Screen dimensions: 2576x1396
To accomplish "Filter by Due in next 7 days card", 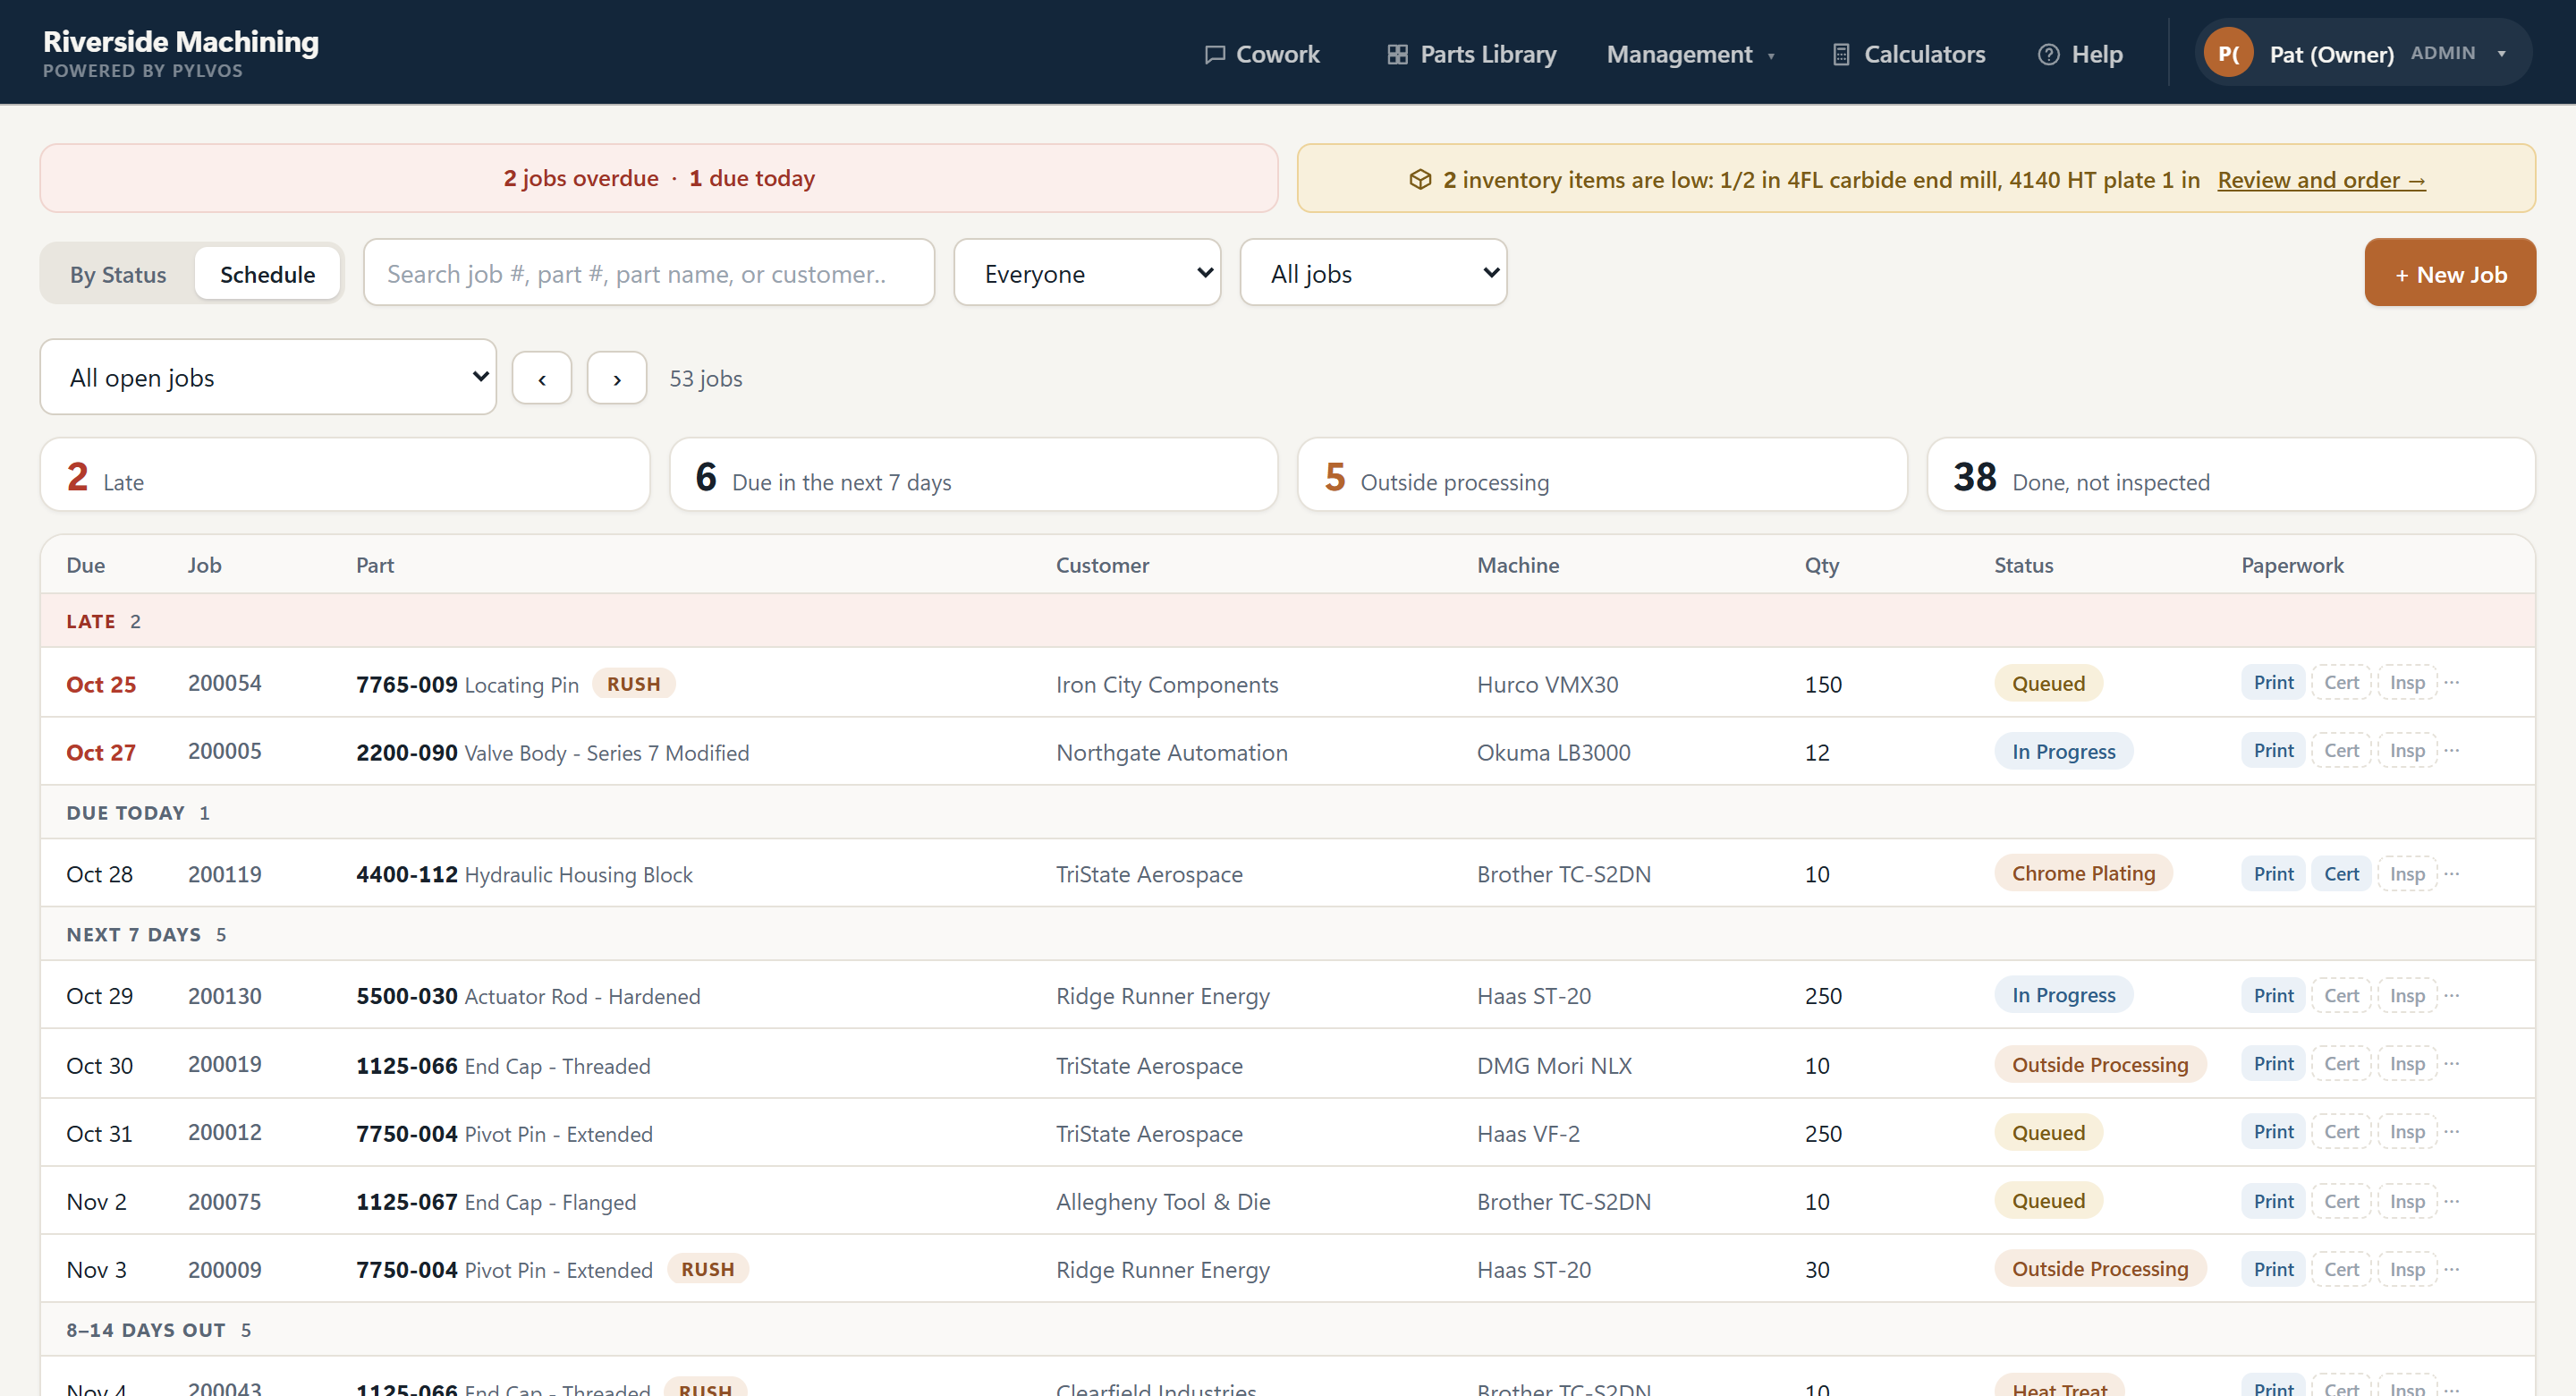I will (x=974, y=474).
